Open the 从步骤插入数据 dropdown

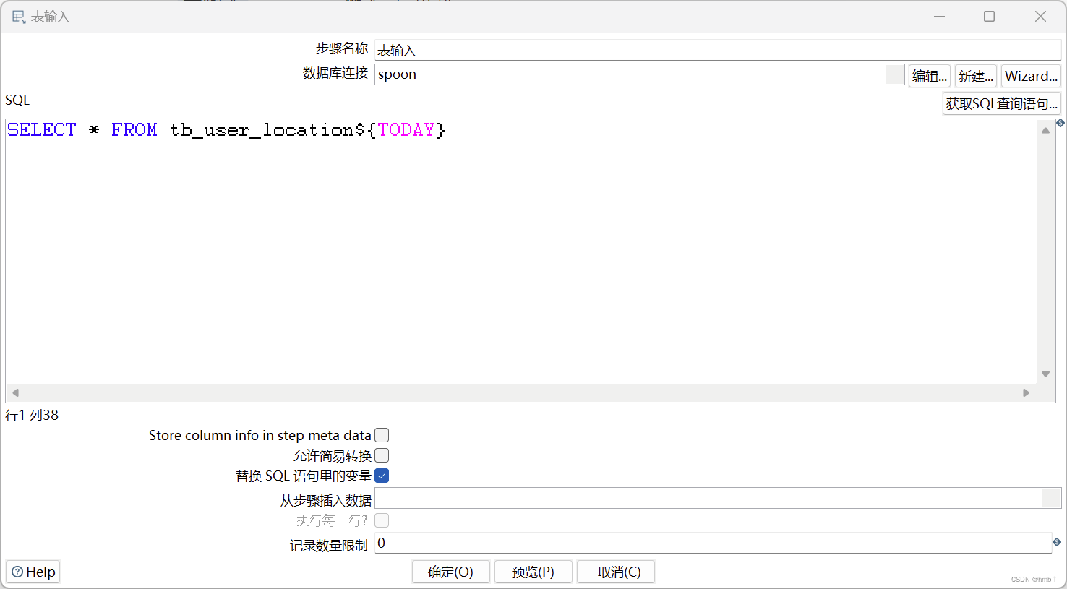click(x=1052, y=498)
